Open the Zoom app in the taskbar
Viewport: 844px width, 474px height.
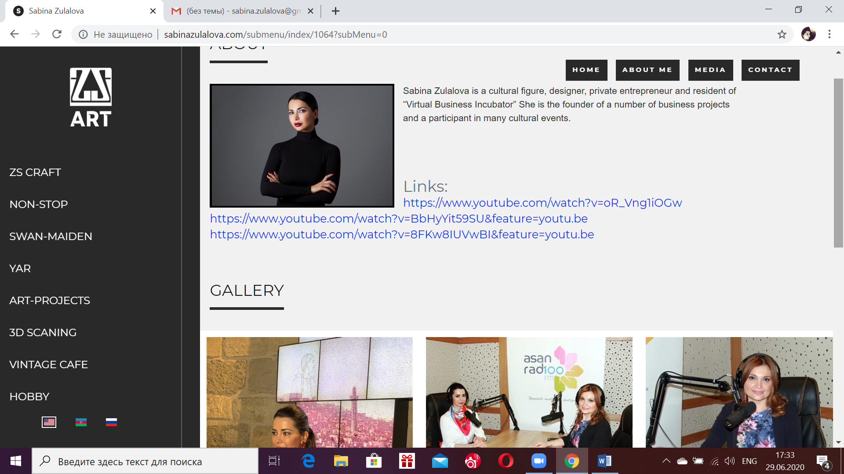coord(538,461)
